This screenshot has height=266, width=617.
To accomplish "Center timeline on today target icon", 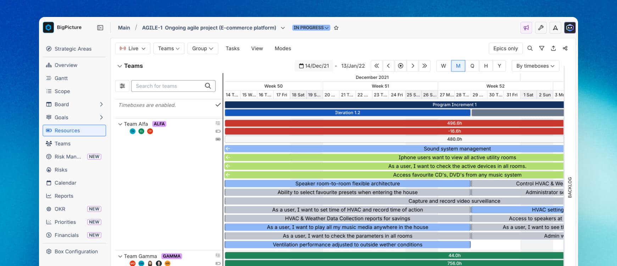I will [400, 66].
